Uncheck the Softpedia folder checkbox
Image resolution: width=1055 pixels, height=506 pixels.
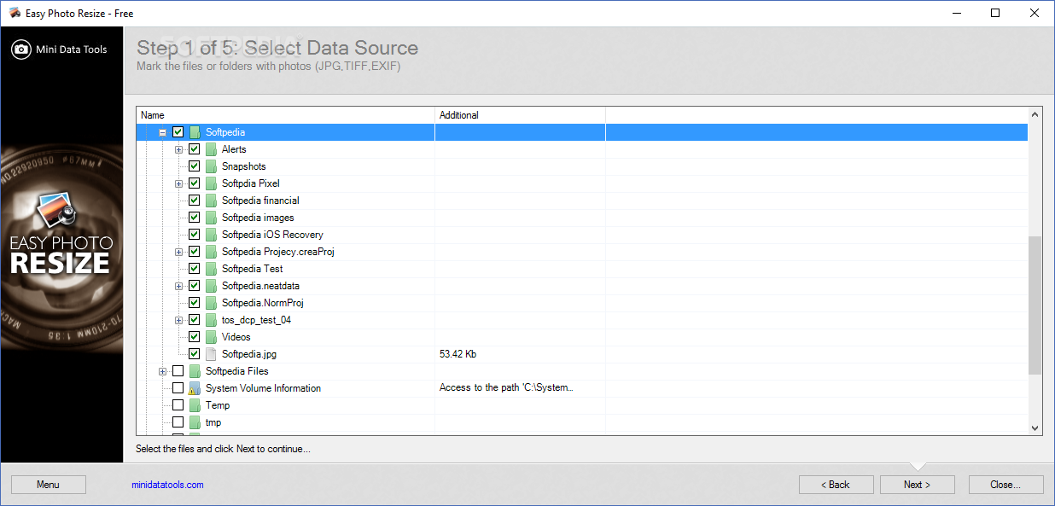[178, 132]
